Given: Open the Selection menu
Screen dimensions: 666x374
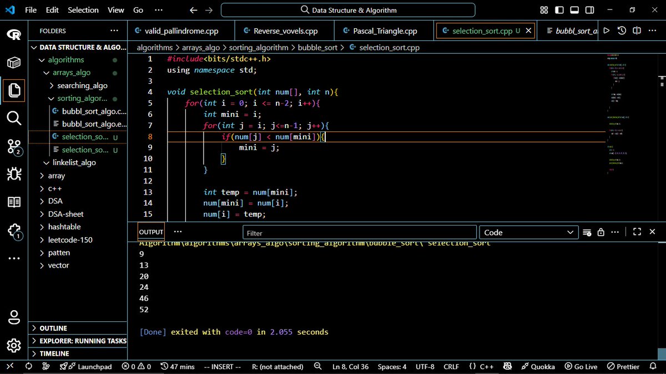Looking at the screenshot, I should click(84, 10).
